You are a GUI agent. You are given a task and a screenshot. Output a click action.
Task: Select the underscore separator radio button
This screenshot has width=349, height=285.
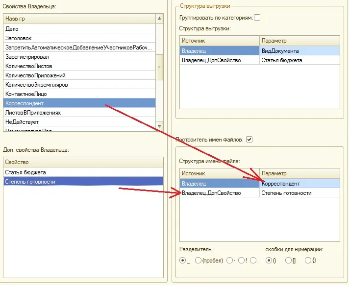point(182,261)
